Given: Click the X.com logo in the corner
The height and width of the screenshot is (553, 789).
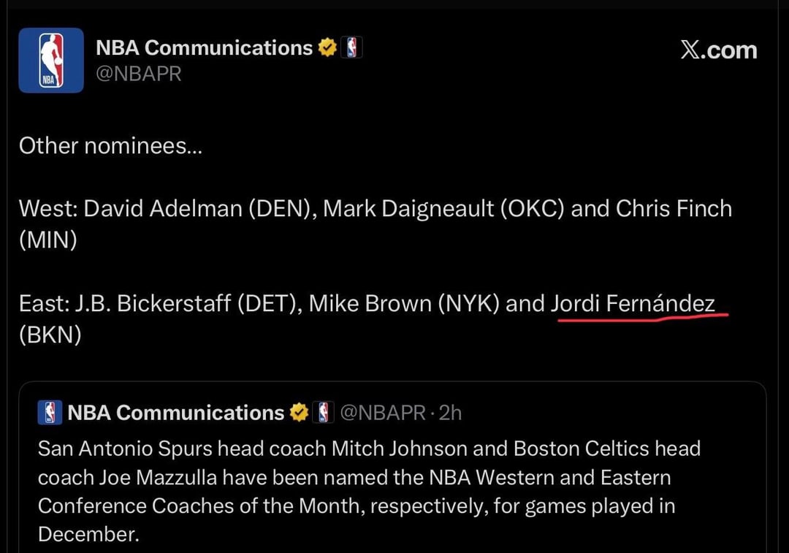Looking at the screenshot, I should point(719,50).
